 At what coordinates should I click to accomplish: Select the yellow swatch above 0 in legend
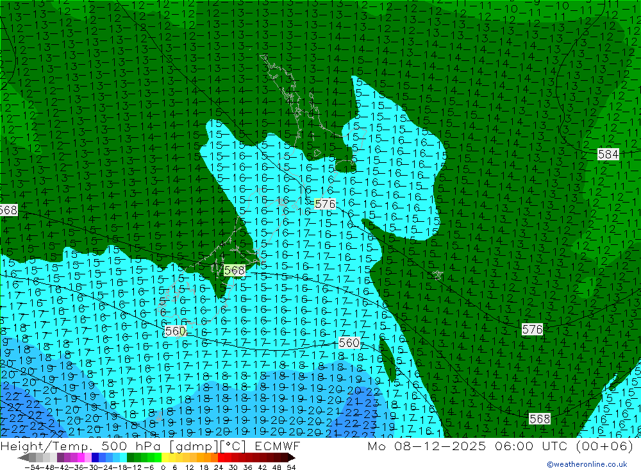pyautogui.click(x=165, y=458)
